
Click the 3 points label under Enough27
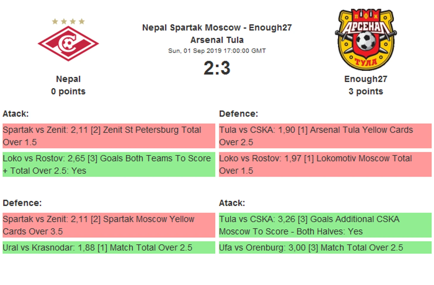(x=366, y=92)
